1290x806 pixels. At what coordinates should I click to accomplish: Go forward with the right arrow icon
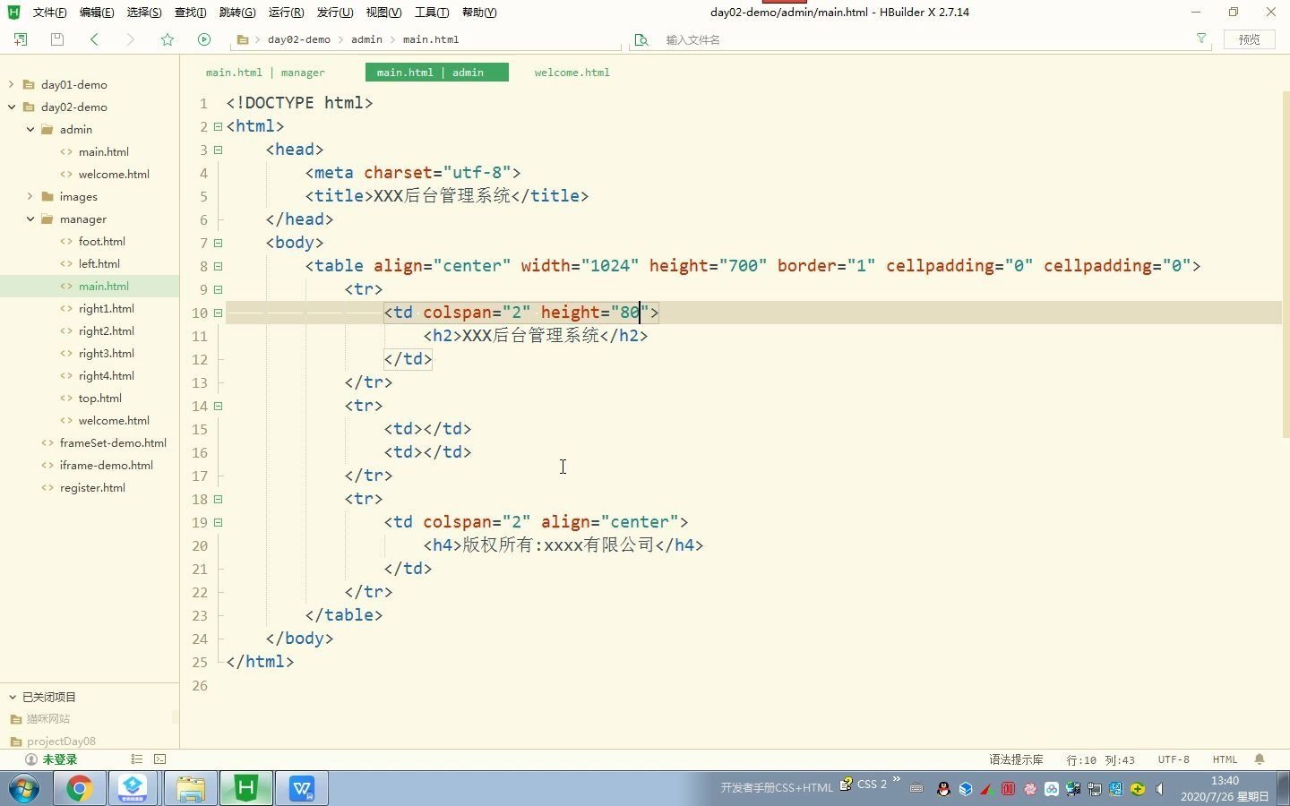(x=131, y=39)
